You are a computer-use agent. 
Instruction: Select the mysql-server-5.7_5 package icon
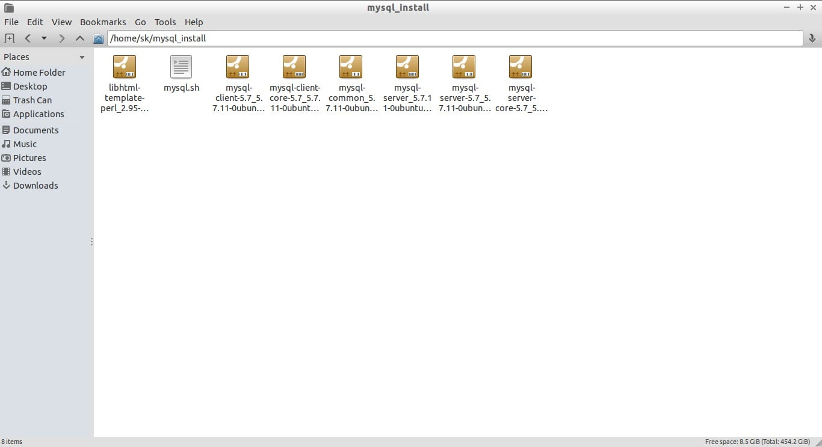pyautogui.click(x=464, y=67)
